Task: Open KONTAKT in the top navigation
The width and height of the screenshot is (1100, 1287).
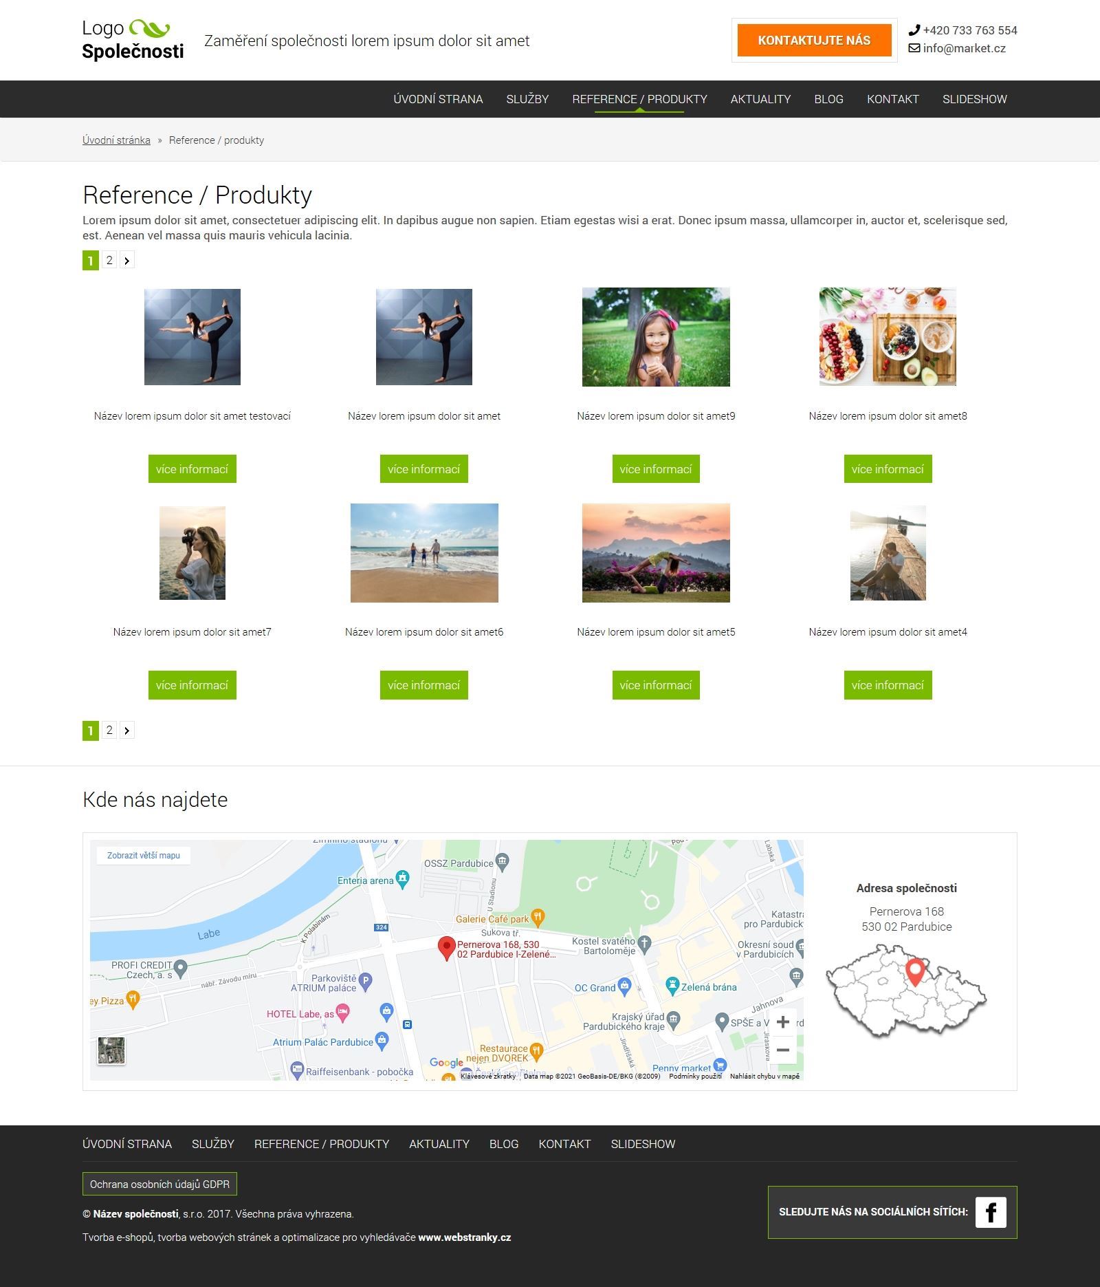Action: click(892, 99)
